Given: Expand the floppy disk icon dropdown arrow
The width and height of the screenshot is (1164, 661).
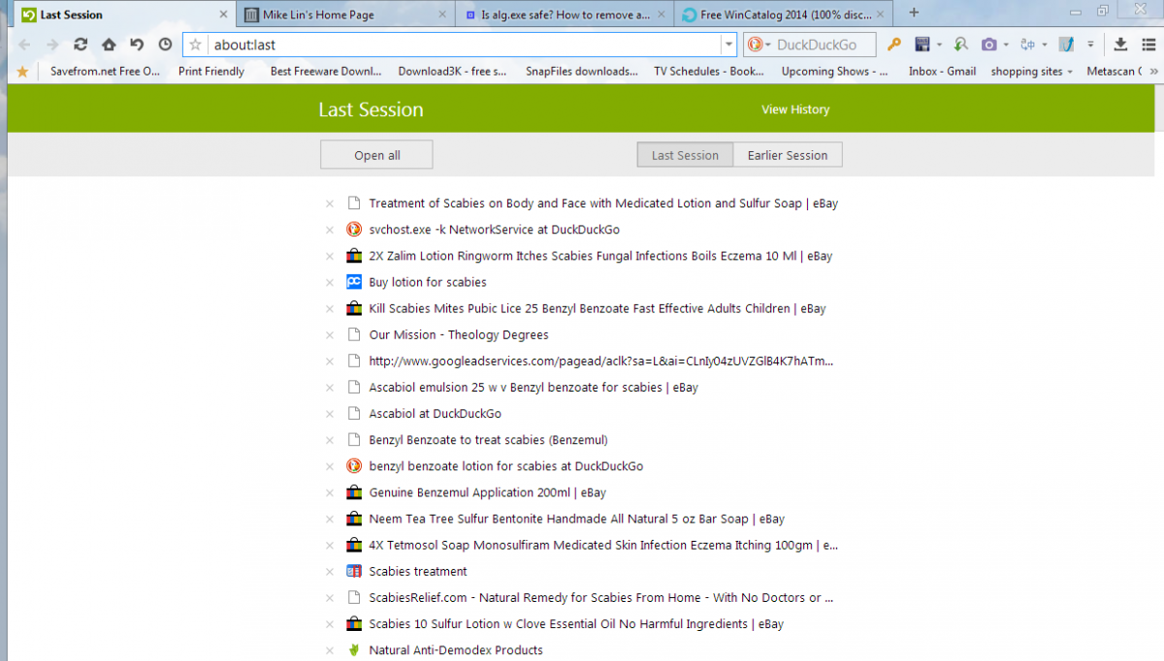Looking at the screenshot, I should tap(939, 45).
